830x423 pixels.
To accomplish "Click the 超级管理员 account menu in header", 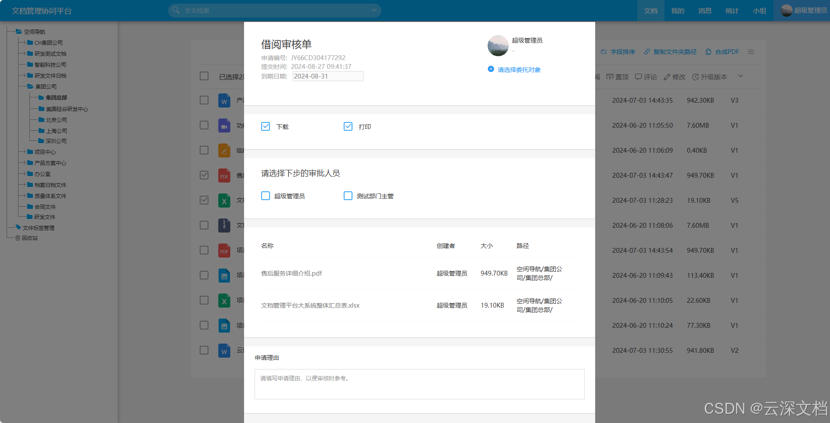I will [x=804, y=11].
